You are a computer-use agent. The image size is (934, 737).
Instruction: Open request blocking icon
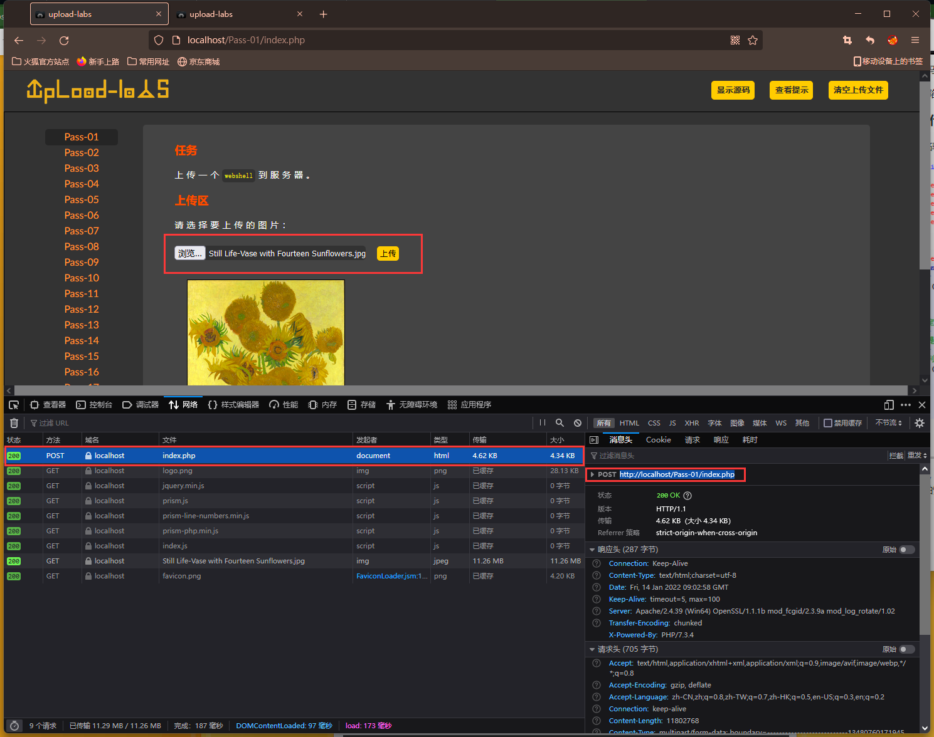(x=578, y=423)
